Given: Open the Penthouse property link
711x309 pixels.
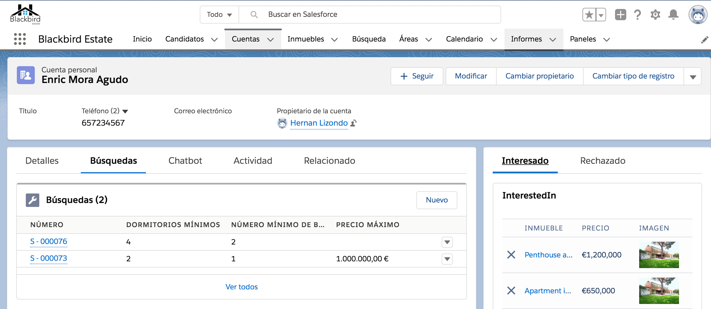Looking at the screenshot, I should 548,255.
